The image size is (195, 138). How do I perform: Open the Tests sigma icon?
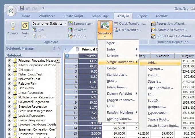pyautogui.click(x=25, y=26)
